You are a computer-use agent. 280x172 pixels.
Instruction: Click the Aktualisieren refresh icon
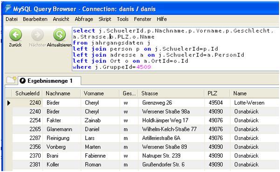tap(59, 34)
